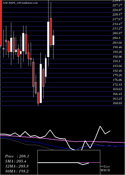The height and width of the screenshot is (175, 125).
Task: Click the <<Live MACD label
Action: click(x=105, y=168)
